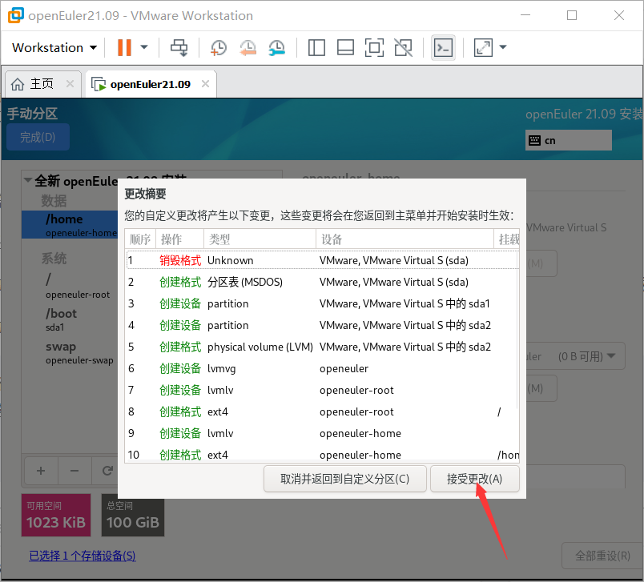Open the snapshot manager
The width and height of the screenshot is (644, 582).
(x=277, y=47)
